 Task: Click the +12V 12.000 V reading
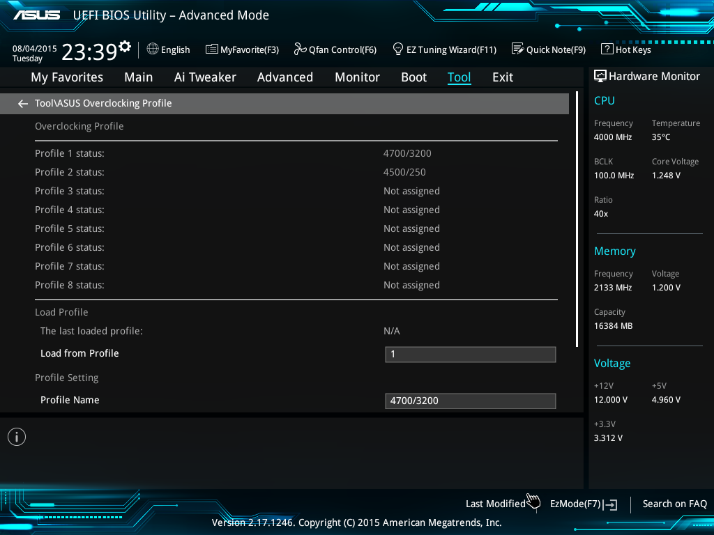611,400
